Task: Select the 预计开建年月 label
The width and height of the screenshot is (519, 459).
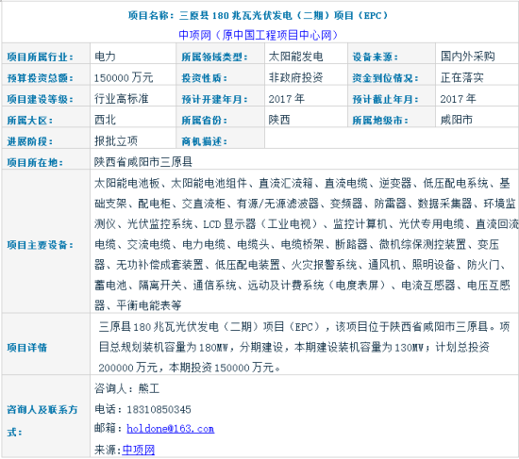Action: (214, 99)
